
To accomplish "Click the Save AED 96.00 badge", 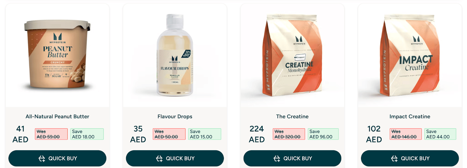I will pos(323,134).
